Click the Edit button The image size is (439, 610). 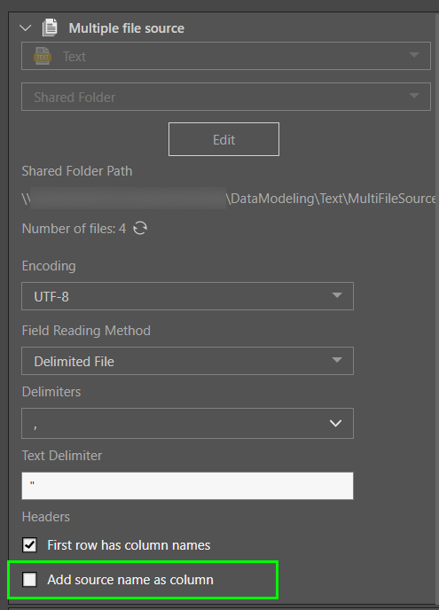(223, 139)
